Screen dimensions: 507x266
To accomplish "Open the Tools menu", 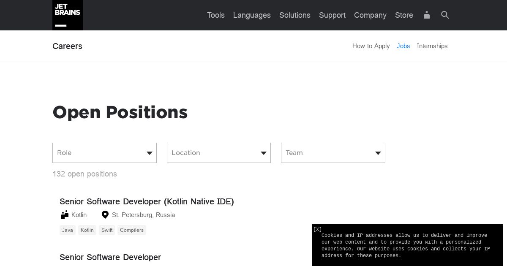I will coord(215,15).
